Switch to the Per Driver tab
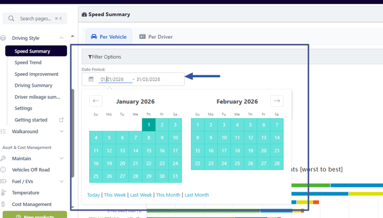 tap(156, 37)
